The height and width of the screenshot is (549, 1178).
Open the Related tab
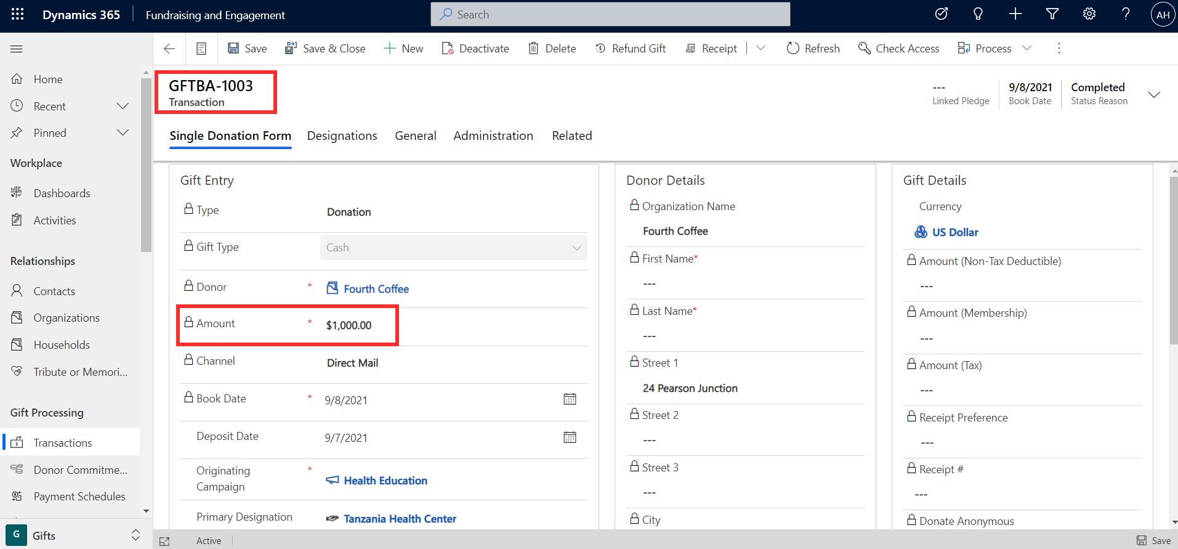click(572, 136)
